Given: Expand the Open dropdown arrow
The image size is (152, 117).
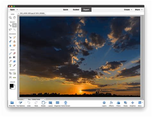Looking at the screenshot, I should click(17, 10).
